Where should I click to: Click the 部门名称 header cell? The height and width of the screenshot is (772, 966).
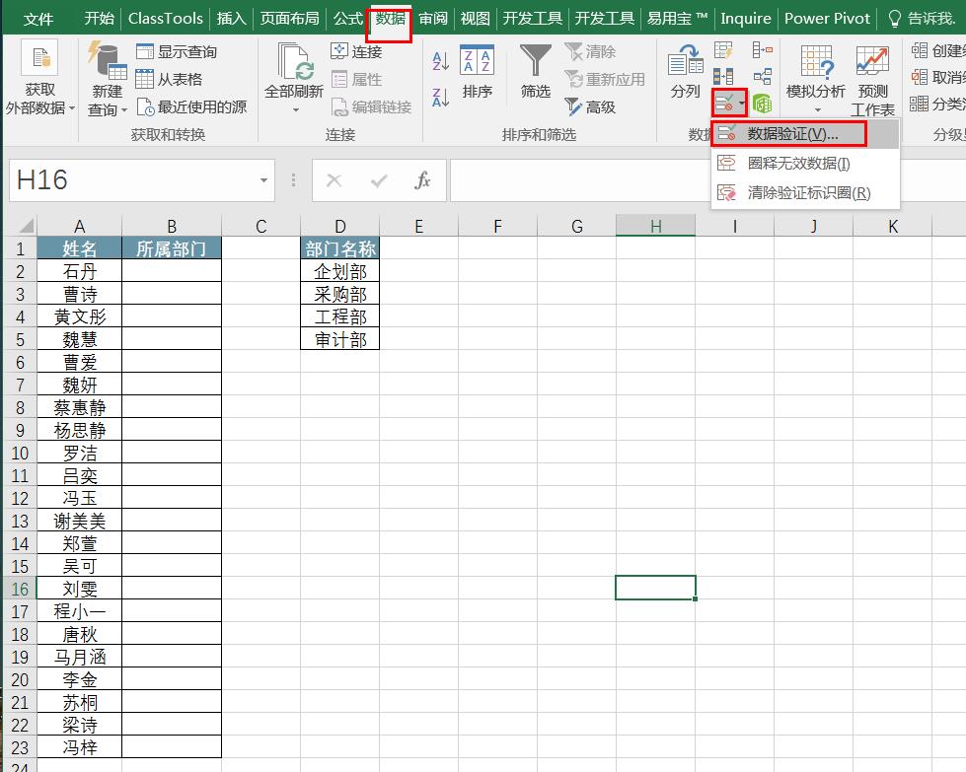[340, 248]
